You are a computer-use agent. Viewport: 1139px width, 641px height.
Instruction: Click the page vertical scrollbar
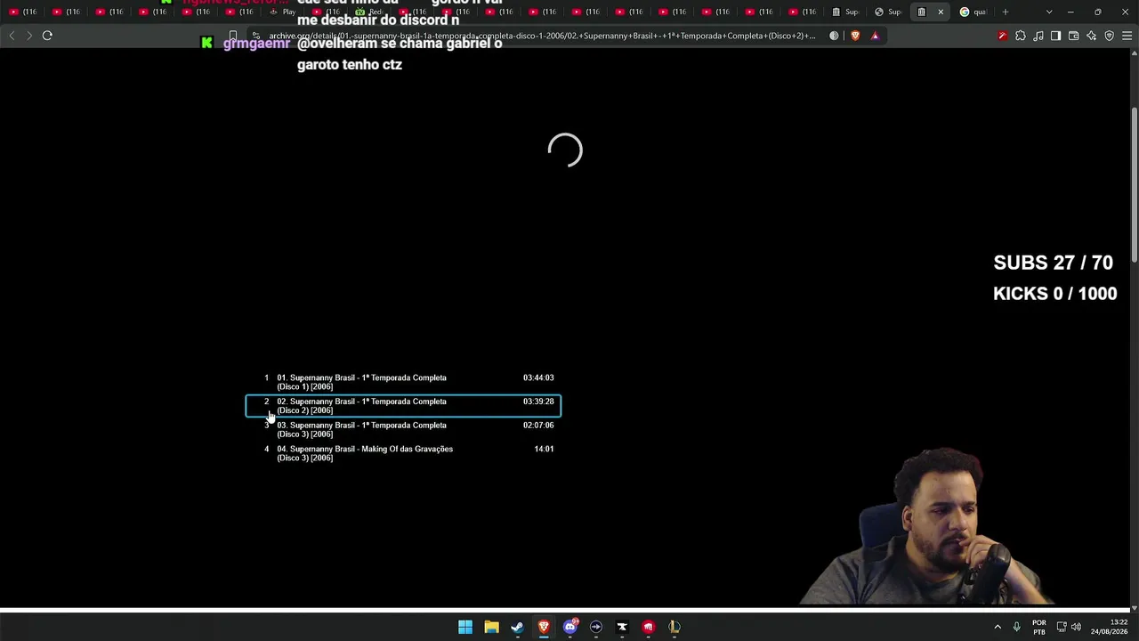[x=1134, y=185]
